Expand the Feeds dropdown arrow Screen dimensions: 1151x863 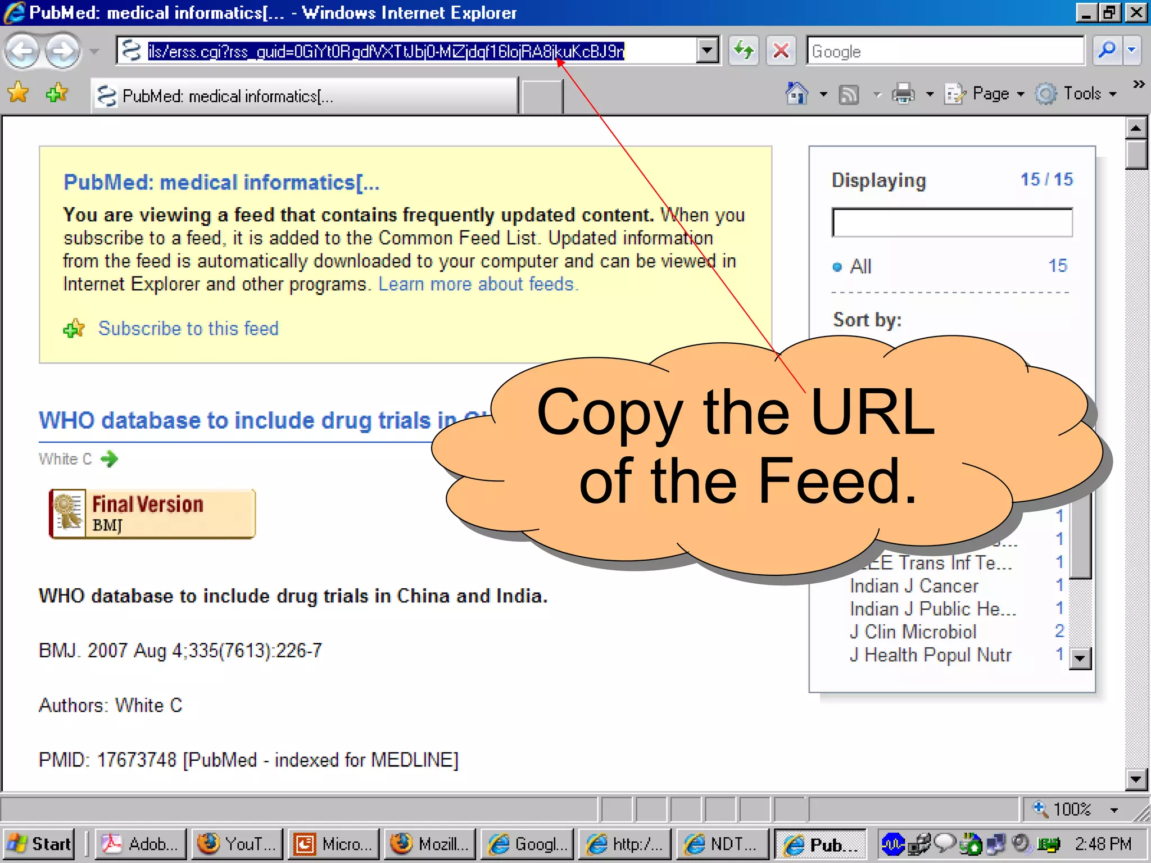877,94
